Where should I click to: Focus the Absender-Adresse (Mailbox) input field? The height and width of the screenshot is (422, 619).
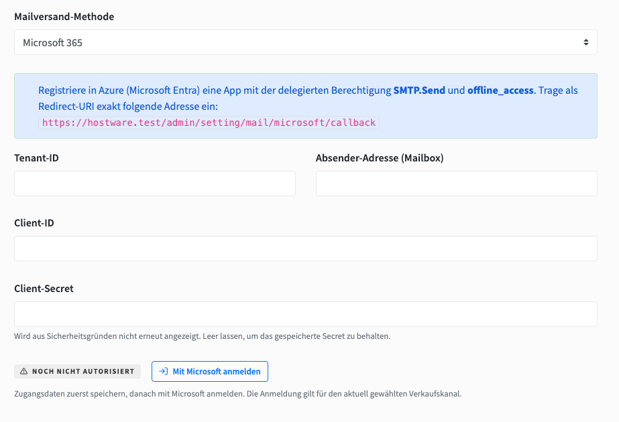(x=456, y=184)
